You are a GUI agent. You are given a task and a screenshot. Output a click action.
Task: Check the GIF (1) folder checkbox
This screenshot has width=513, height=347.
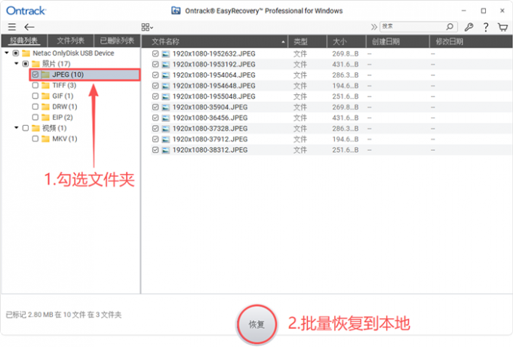click(35, 96)
